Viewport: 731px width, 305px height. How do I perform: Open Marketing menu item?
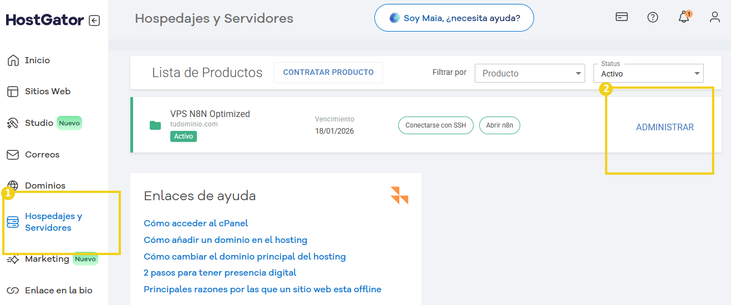pos(47,259)
